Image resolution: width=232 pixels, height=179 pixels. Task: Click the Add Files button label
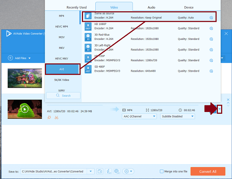click(x=21, y=58)
